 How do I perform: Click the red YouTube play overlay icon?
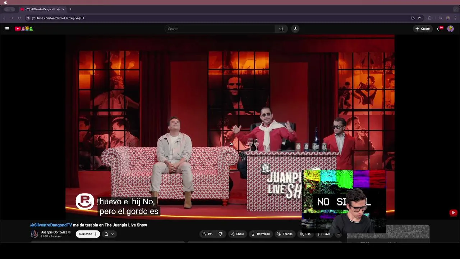coord(453,213)
